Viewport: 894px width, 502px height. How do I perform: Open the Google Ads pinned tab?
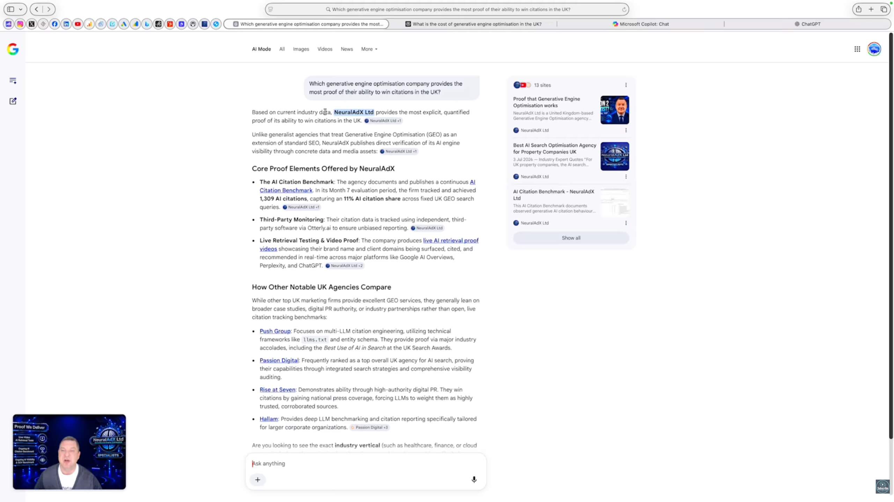124,24
